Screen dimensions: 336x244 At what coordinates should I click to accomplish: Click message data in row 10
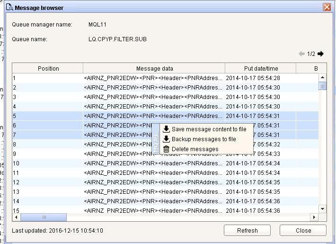153,163
